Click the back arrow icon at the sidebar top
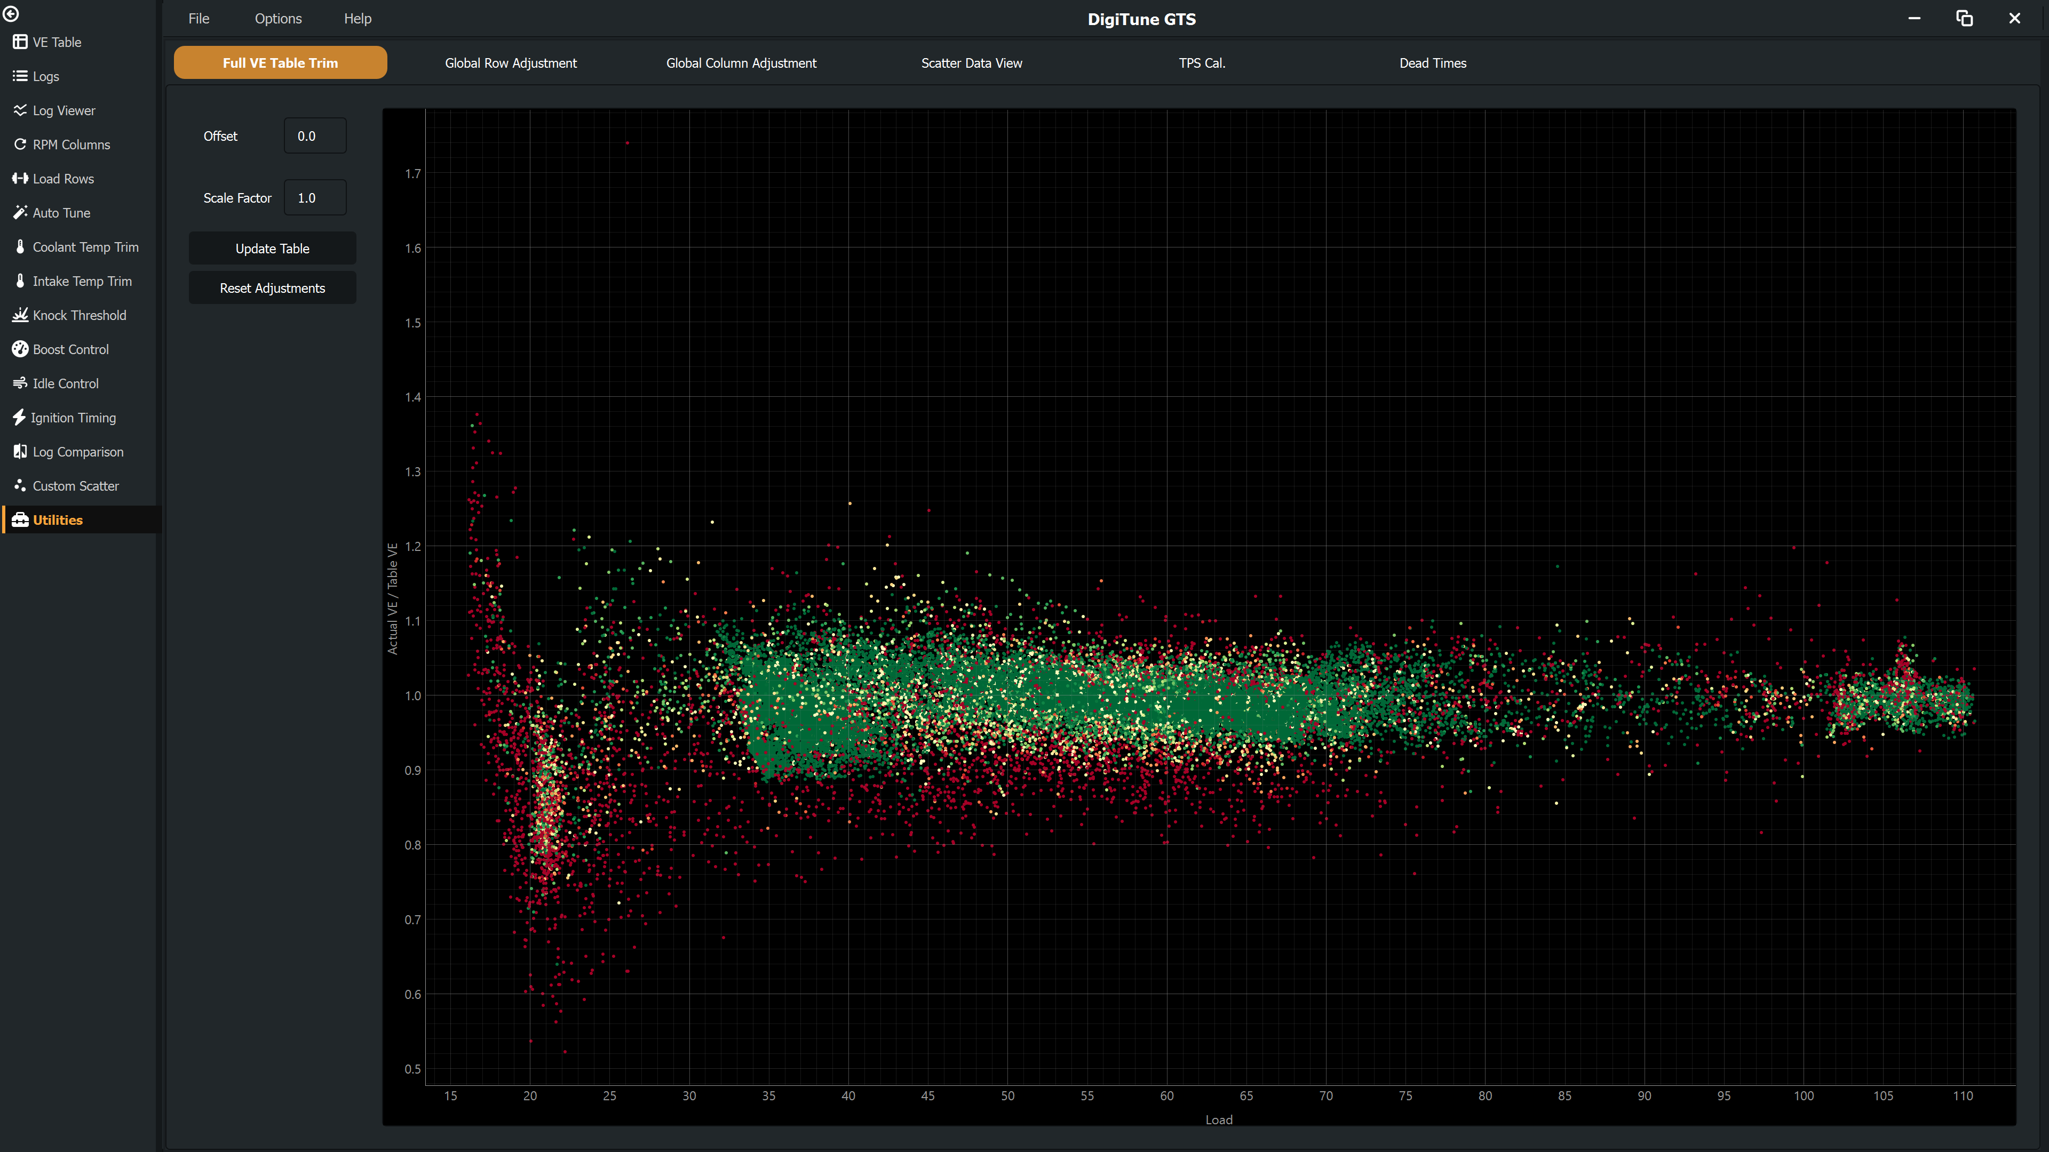 [x=11, y=13]
